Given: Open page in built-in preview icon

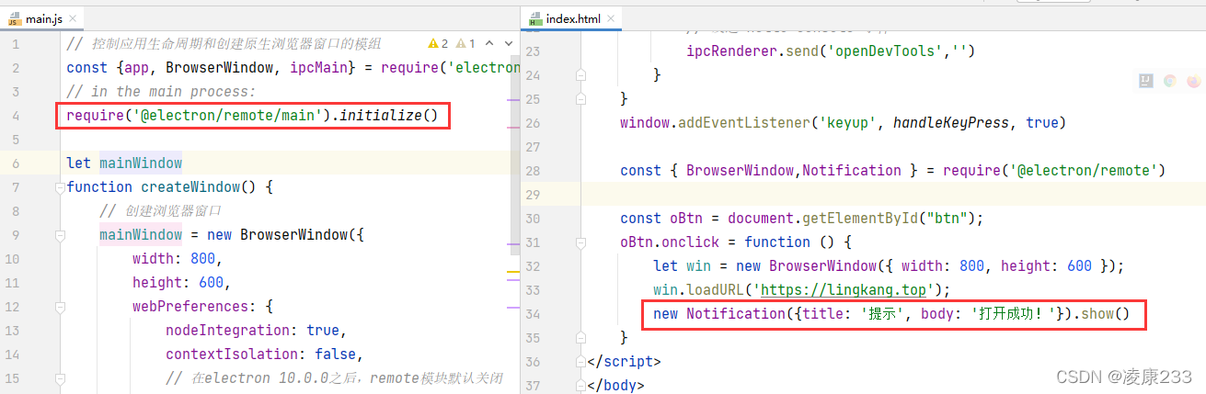Looking at the screenshot, I should 1145,81.
